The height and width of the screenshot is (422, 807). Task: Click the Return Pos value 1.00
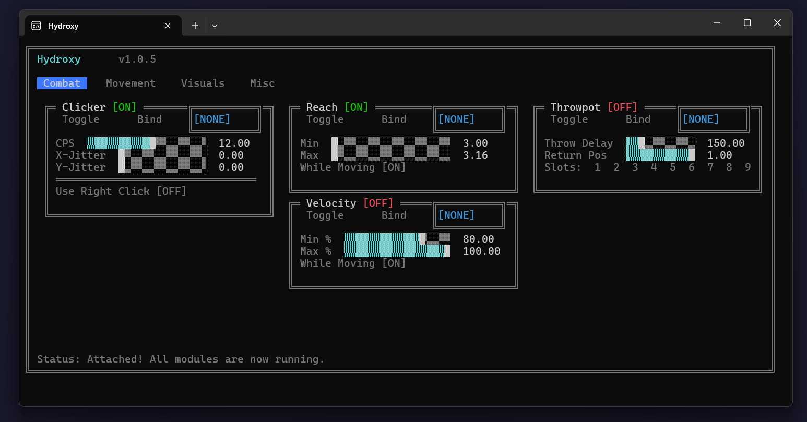(x=720, y=155)
